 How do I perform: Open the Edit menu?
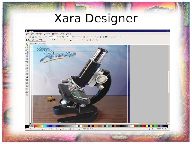[32, 34]
